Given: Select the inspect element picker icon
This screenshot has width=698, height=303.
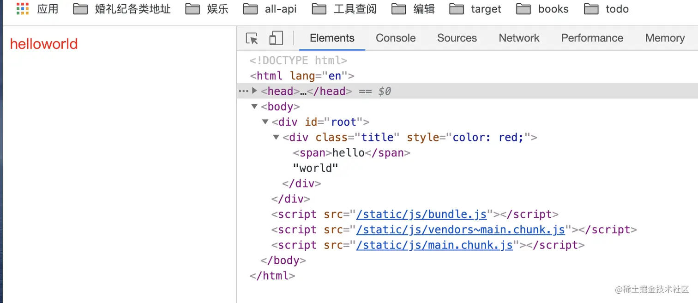Looking at the screenshot, I should coord(252,38).
